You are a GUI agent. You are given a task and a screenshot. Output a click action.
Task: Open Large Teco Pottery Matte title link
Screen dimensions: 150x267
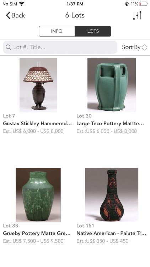coord(110,124)
